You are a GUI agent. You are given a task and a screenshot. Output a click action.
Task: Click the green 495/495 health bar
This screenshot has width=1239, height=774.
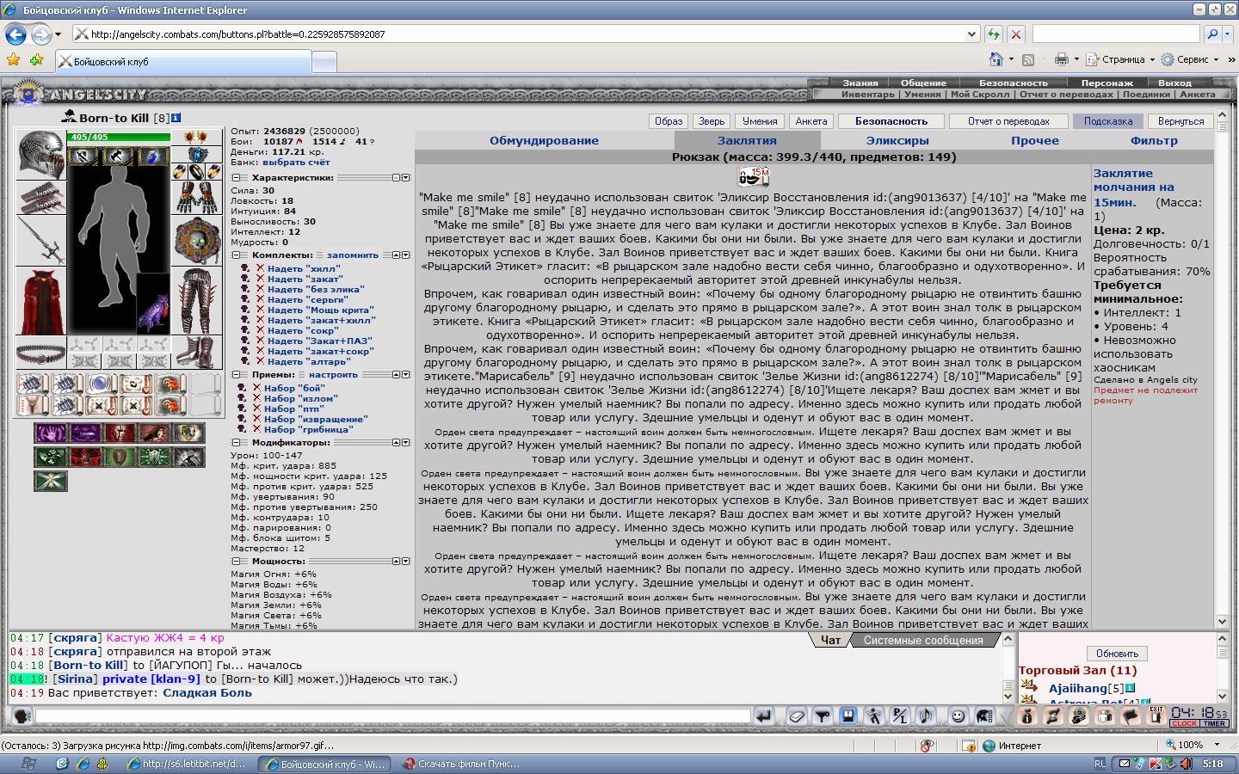(x=119, y=137)
